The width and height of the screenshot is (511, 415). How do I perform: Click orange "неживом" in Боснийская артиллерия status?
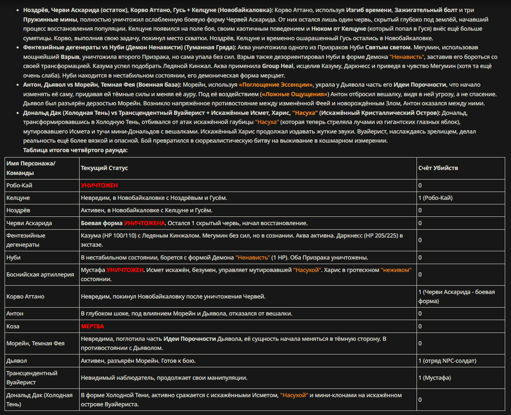coord(396,270)
